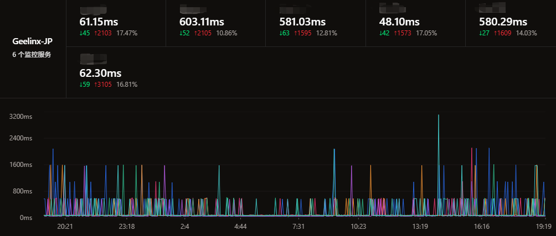Click the green ↓45 indicator
The width and height of the screenshot is (556, 236).
(x=85, y=33)
